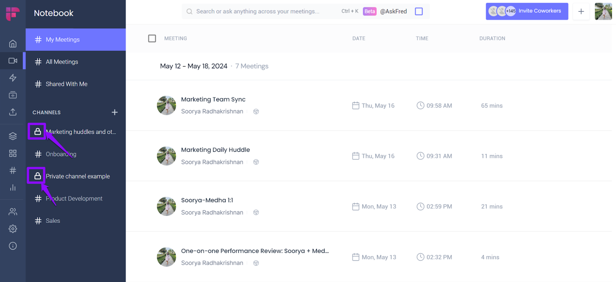Image resolution: width=616 pixels, height=282 pixels.
Task: Tick the select-all meetings checkbox
Action: (152, 38)
